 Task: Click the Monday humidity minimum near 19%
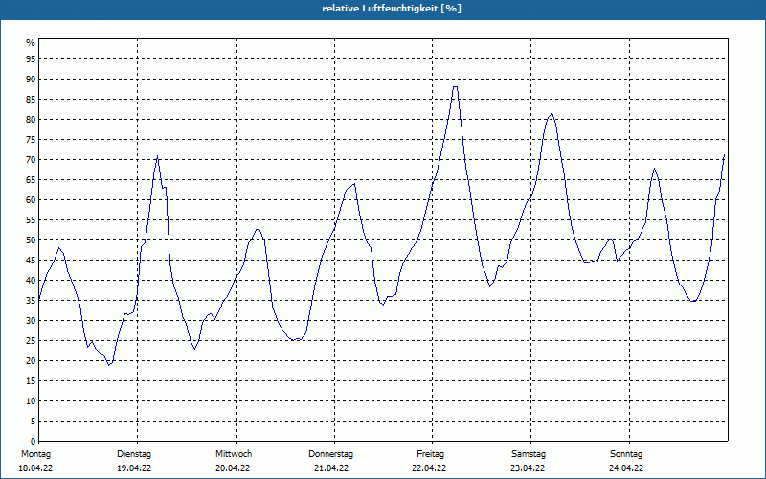coord(109,365)
